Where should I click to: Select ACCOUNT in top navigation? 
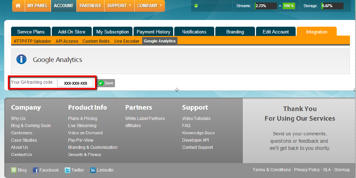(x=64, y=6)
